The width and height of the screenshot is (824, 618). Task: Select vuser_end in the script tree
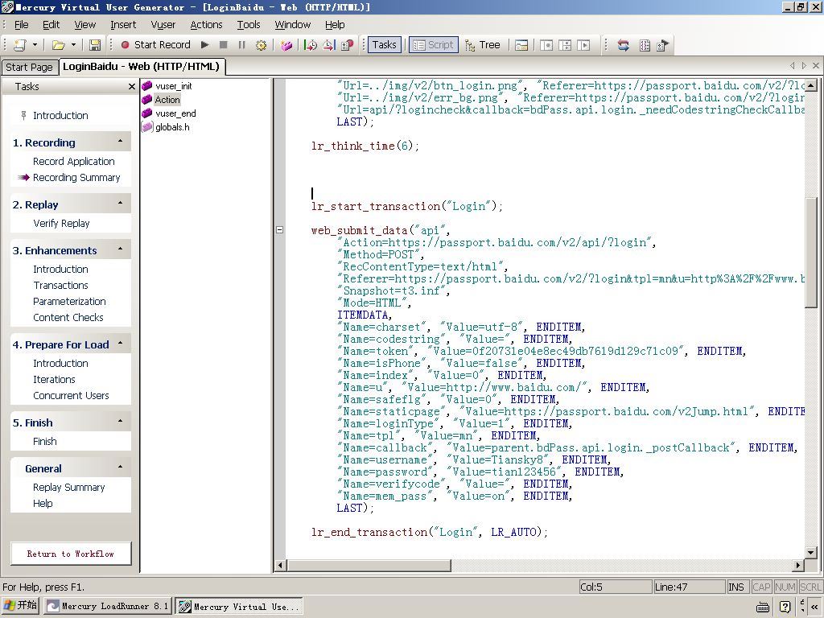click(175, 113)
